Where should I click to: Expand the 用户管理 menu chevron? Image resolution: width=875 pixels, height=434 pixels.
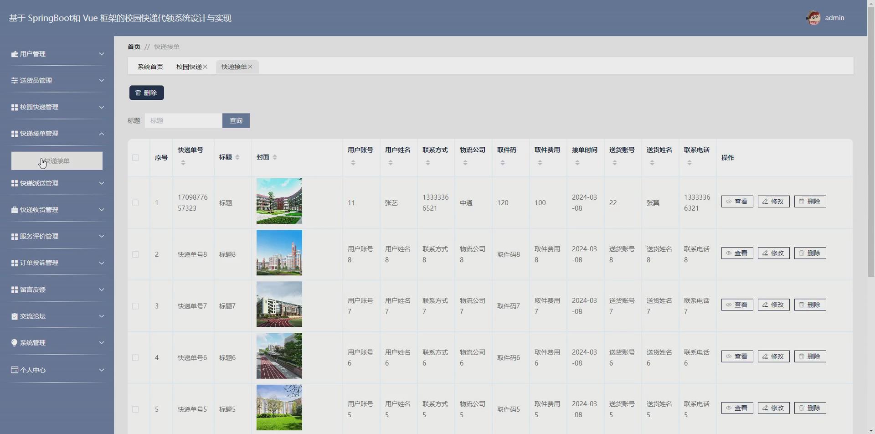click(102, 54)
